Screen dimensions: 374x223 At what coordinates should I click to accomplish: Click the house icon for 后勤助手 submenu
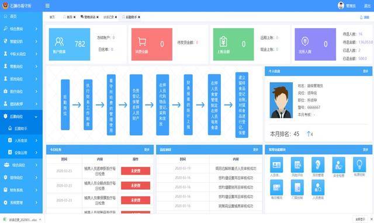pos(10,128)
